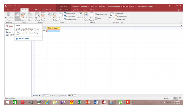Switch to the Fields tab
Screen dimensions: 187x109
click(x=59, y=10)
